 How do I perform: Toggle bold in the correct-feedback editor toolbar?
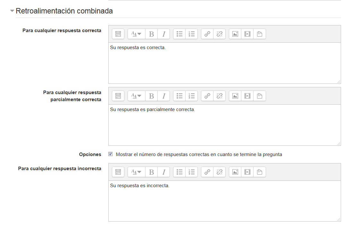pyautogui.click(x=151, y=34)
